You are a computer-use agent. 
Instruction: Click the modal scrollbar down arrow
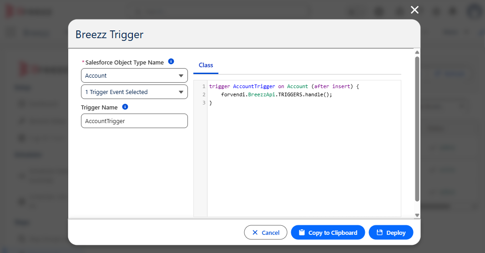(x=417, y=215)
